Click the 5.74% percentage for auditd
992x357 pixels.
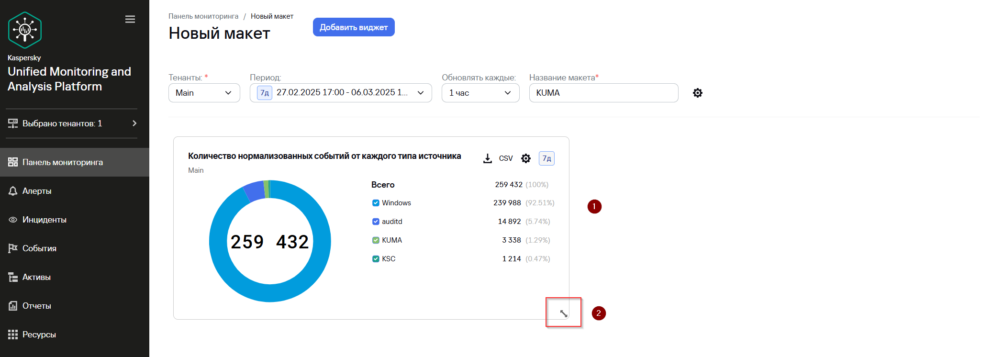pos(538,222)
